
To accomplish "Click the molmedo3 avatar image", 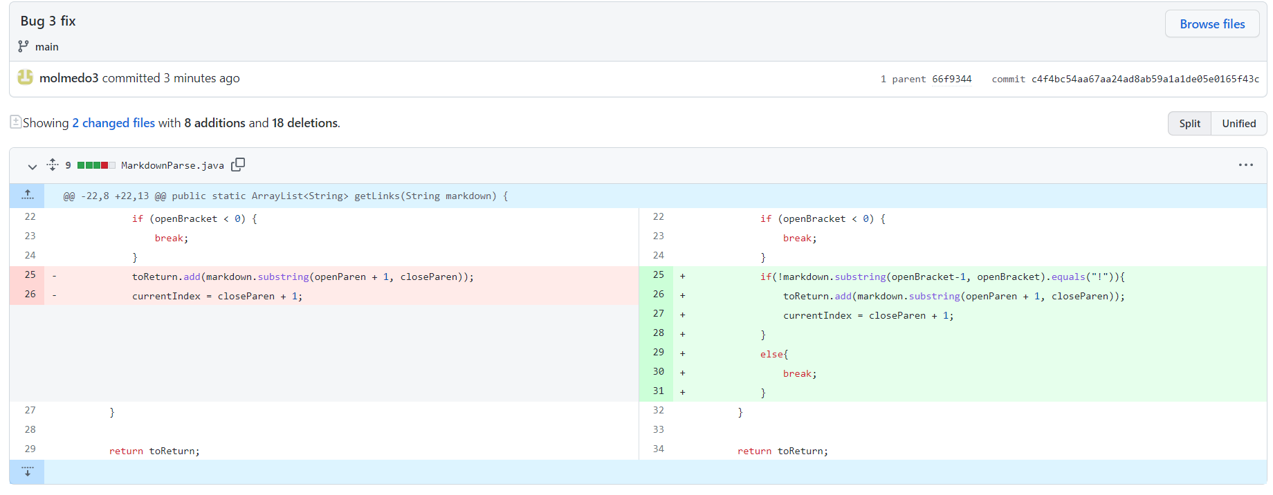I will (x=25, y=77).
